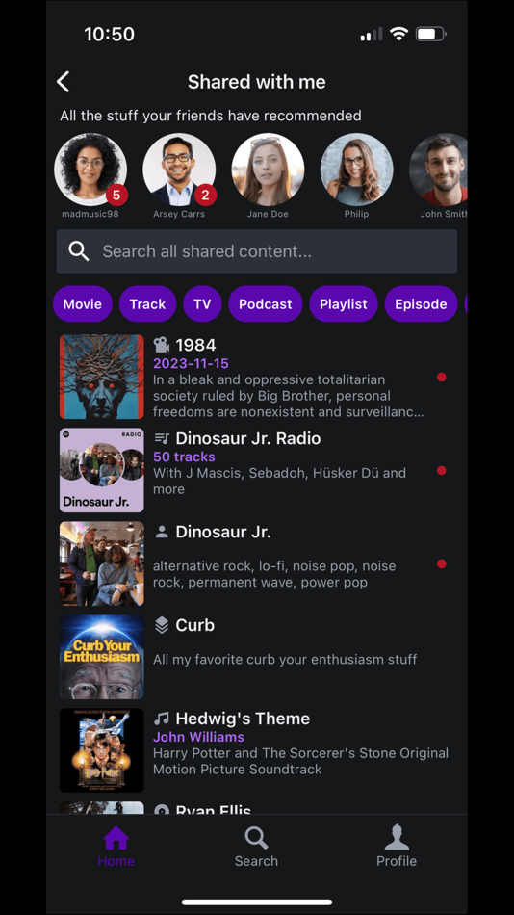This screenshot has width=514, height=915.
Task: Tap "All my favorite curb your enthusiasm stuff"
Action: click(x=285, y=660)
